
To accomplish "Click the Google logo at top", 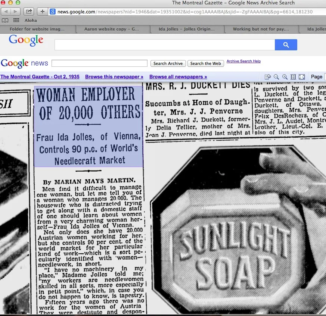I will [26, 40].
